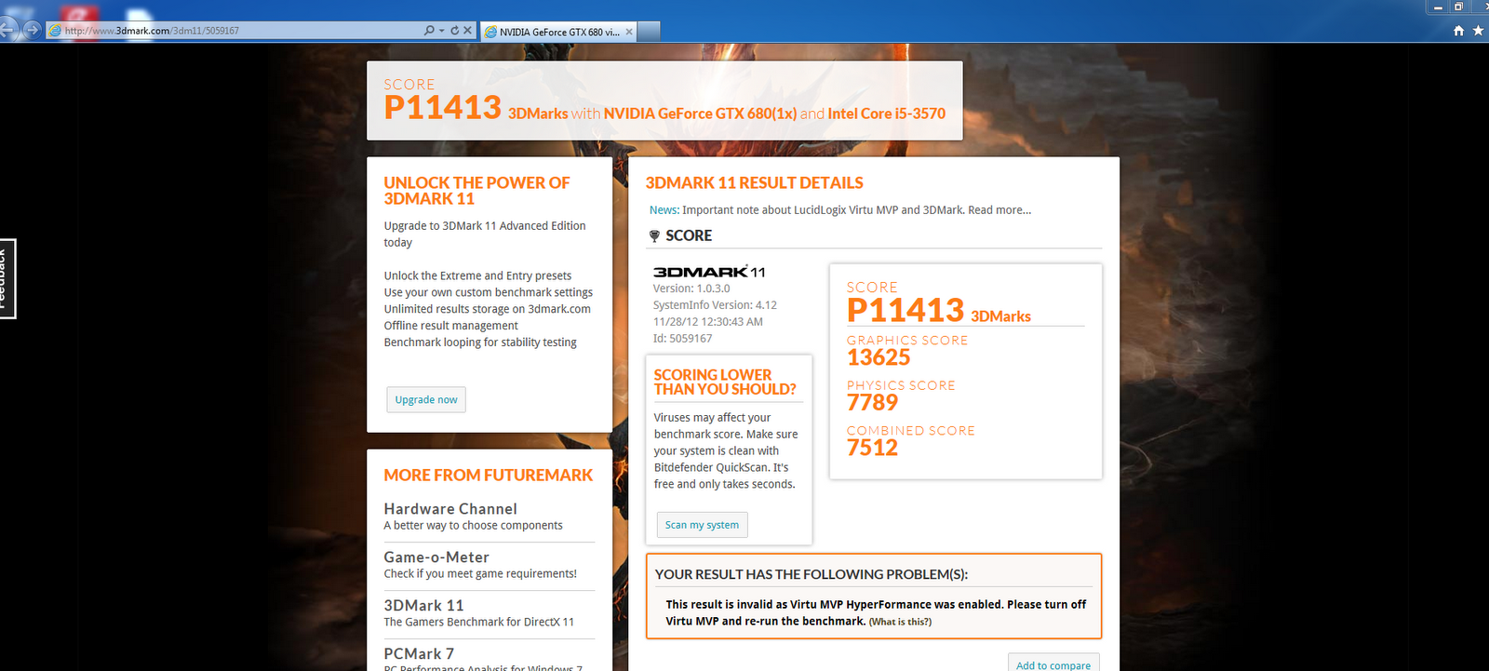Select the Graphics Score value 13625
1489x671 pixels.
[879, 357]
